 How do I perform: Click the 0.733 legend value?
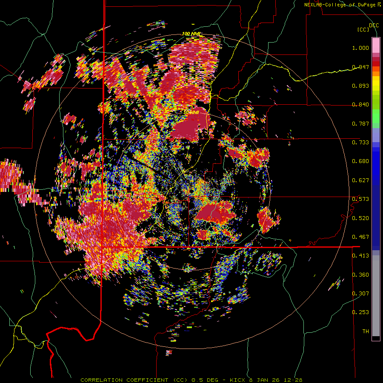pyautogui.click(x=360, y=143)
